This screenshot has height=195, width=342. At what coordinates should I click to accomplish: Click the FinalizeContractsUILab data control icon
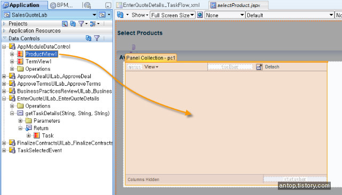point(12,143)
